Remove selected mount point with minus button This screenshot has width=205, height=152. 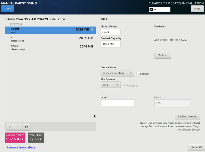click(x=18, y=127)
